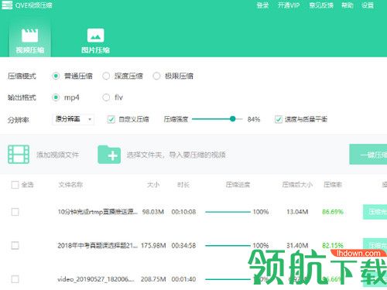Click the 98.03M size value

[x=153, y=212]
